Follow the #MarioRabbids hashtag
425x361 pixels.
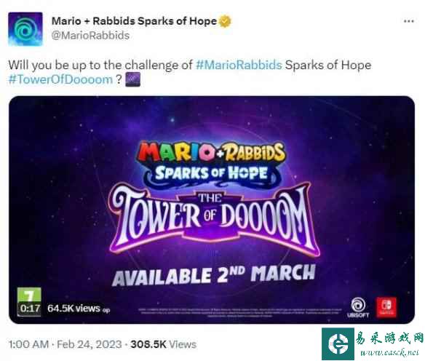click(x=239, y=65)
